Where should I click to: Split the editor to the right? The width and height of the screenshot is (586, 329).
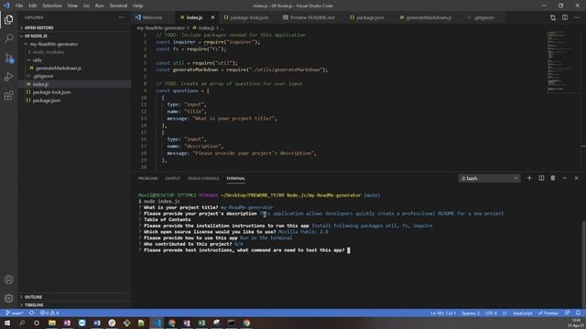[x=565, y=17]
